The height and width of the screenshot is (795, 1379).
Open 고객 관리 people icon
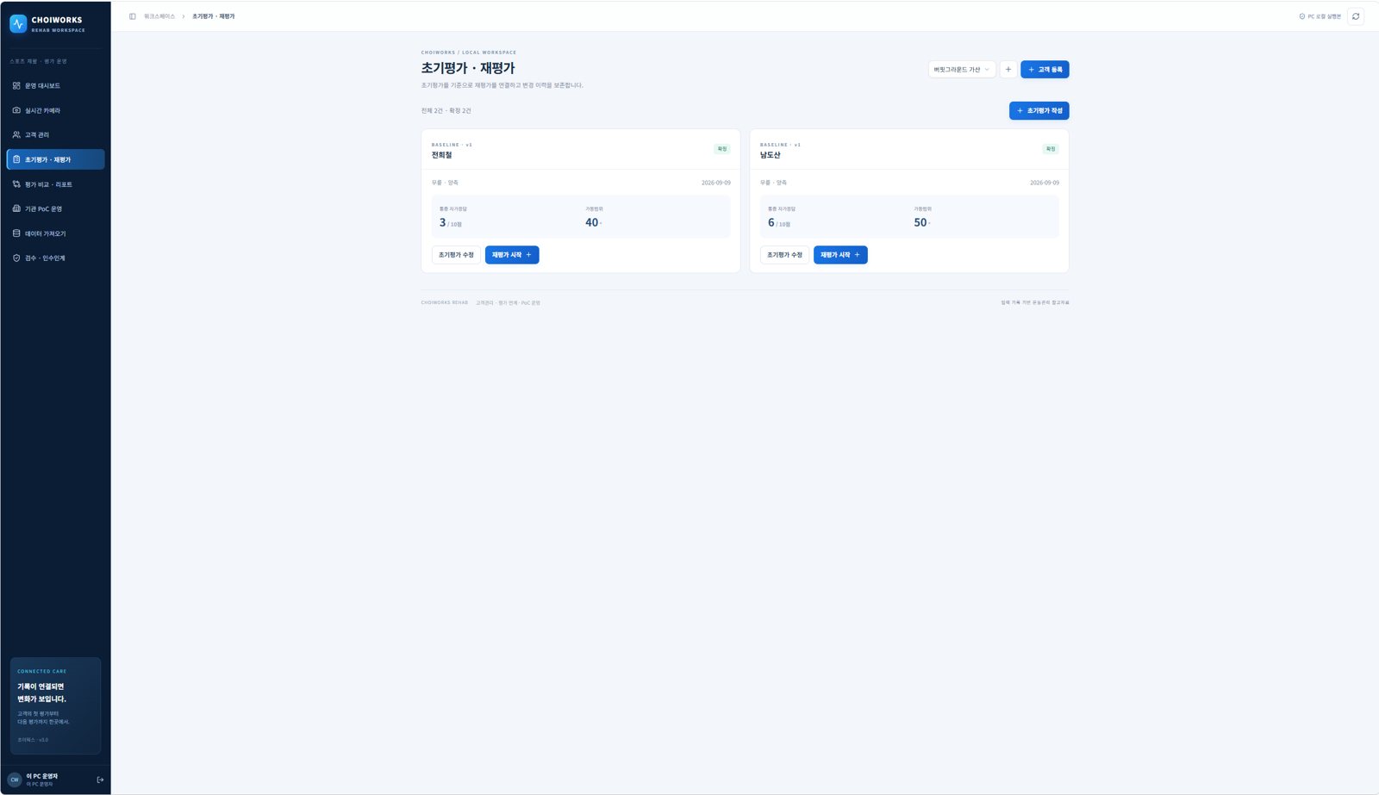[x=16, y=135]
